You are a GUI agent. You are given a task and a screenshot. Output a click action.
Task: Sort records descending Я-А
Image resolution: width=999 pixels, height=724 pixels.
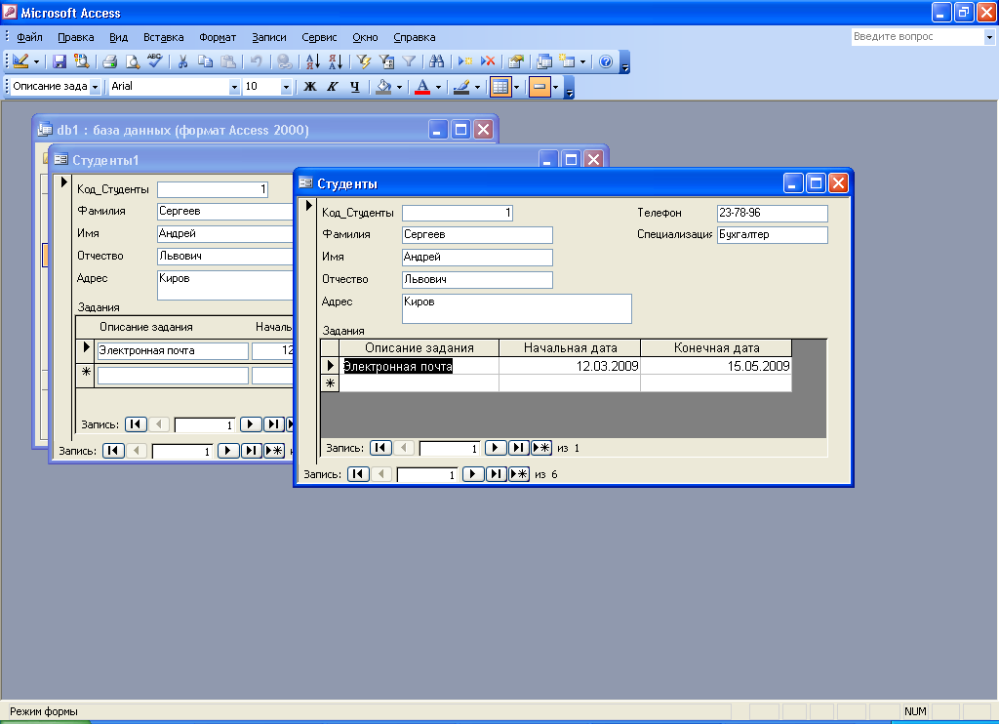coord(336,61)
